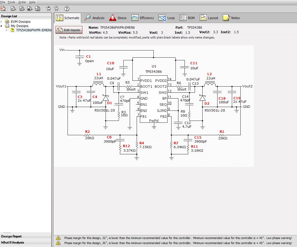Click the My Designs printer-style icon
Screen dimensions: 297x247
coord(7,26)
